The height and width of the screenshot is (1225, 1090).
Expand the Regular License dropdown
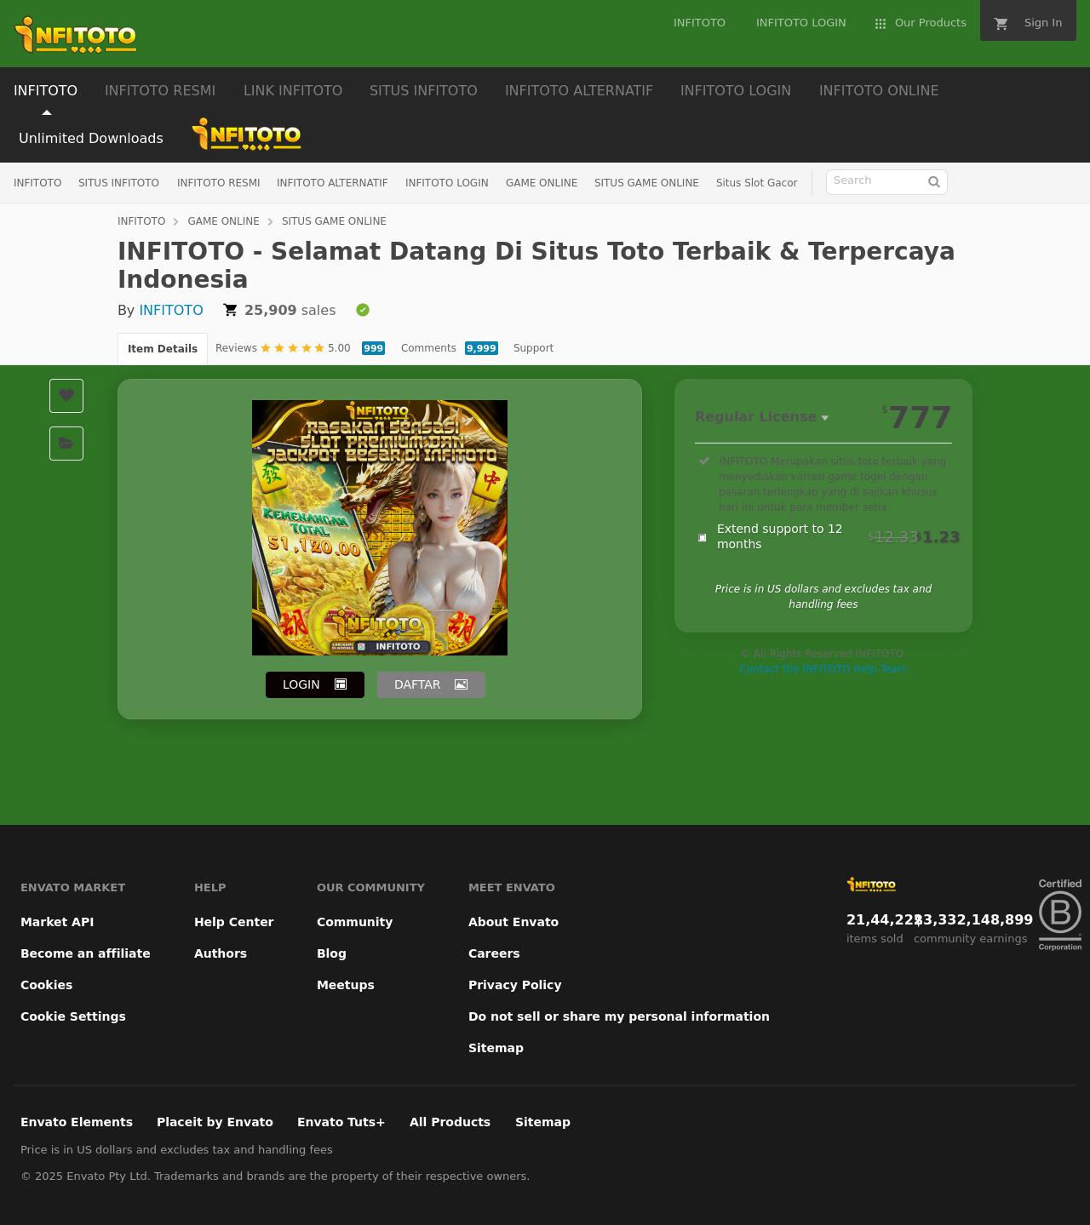[x=761, y=417]
